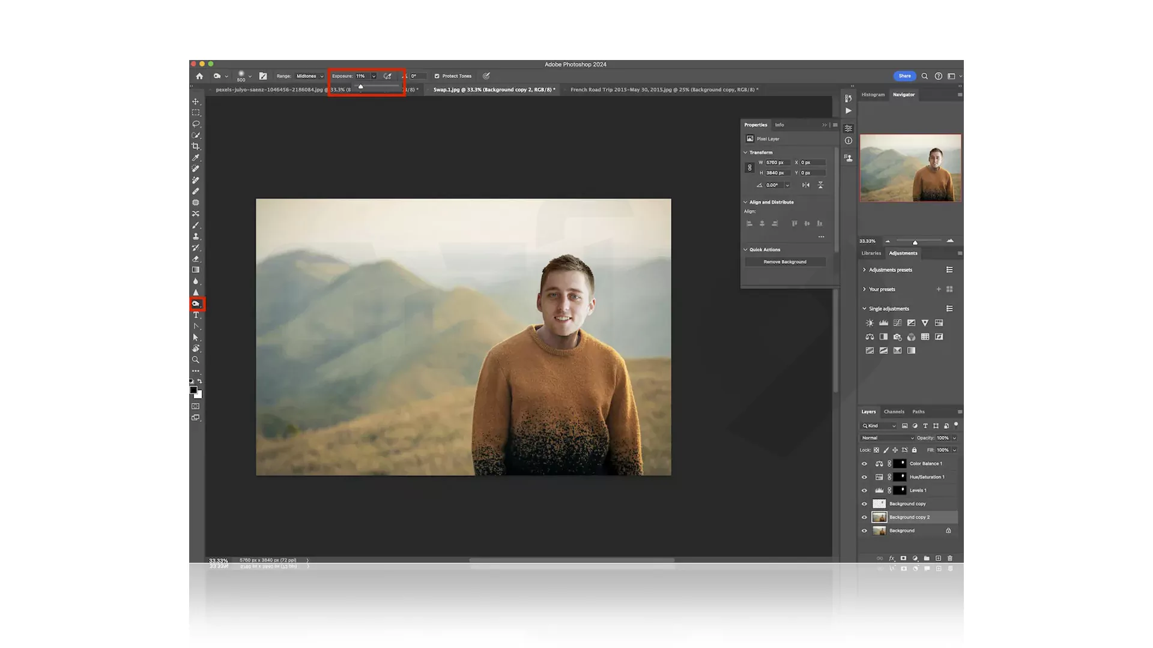
Task: Collapse Single adjustments section
Action: [x=864, y=308]
